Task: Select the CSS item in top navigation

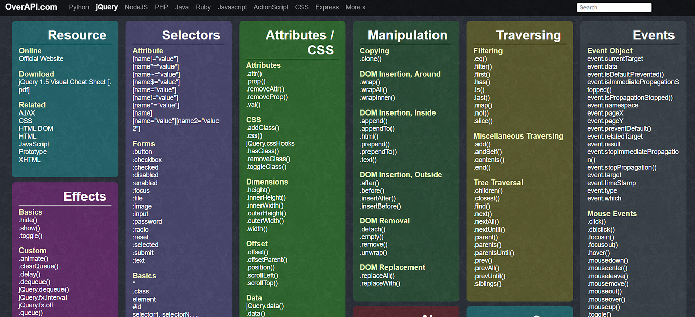Action: tap(301, 7)
